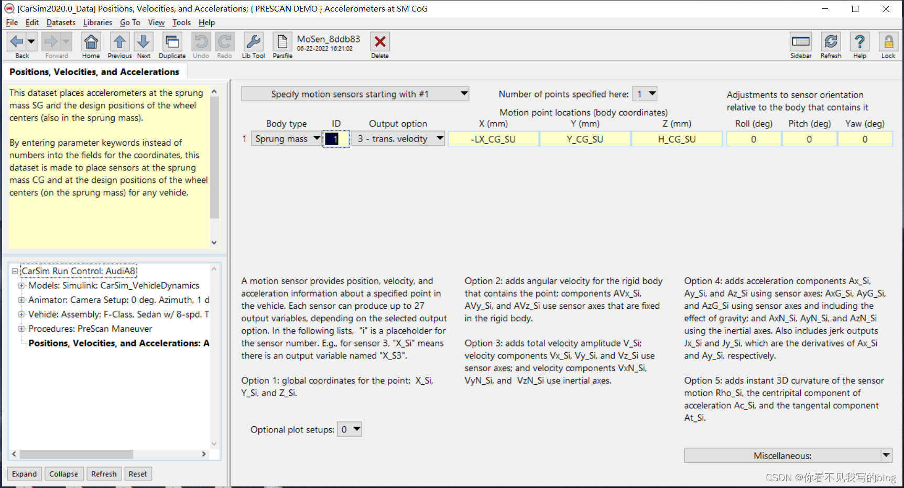The height and width of the screenshot is (488, 904).
Task: Click the Reset button
Action: (138, 474)
